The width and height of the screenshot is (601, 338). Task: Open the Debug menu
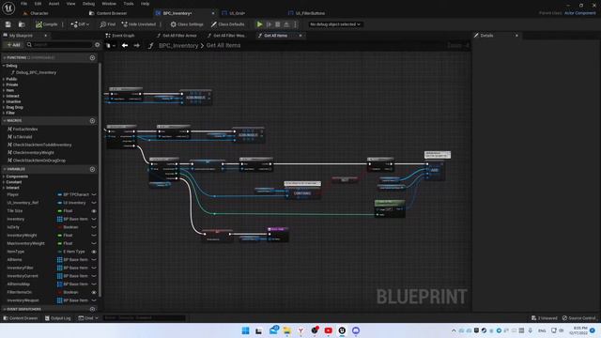(88, 4)
